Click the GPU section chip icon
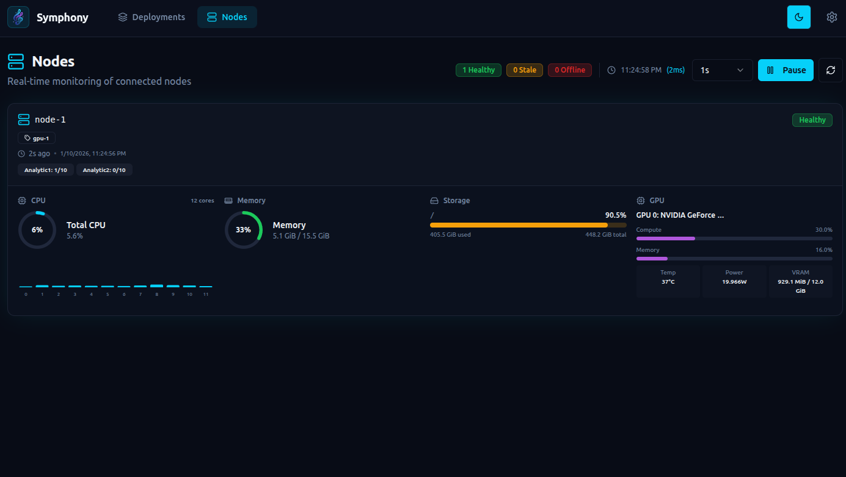This screenshot has height=477, width=846. [x=641, y=201]
